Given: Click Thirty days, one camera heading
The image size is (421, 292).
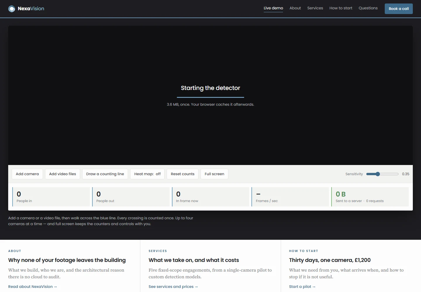Looking at the screenshot, I should click(x=330, y=260).
